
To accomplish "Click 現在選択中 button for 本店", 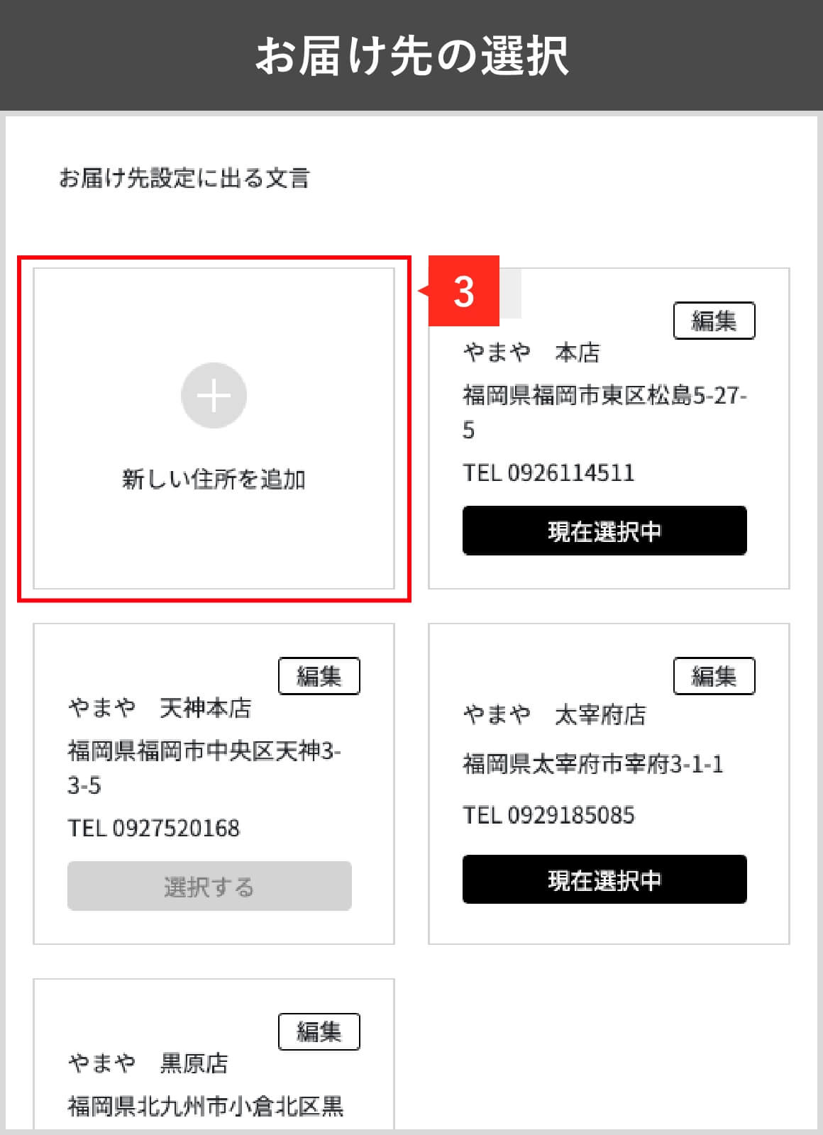I will pos(604,531).
